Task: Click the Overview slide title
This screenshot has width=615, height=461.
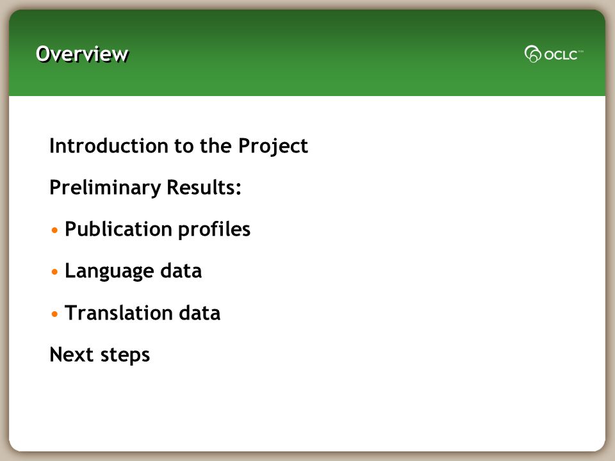Action: coord(82,54)
